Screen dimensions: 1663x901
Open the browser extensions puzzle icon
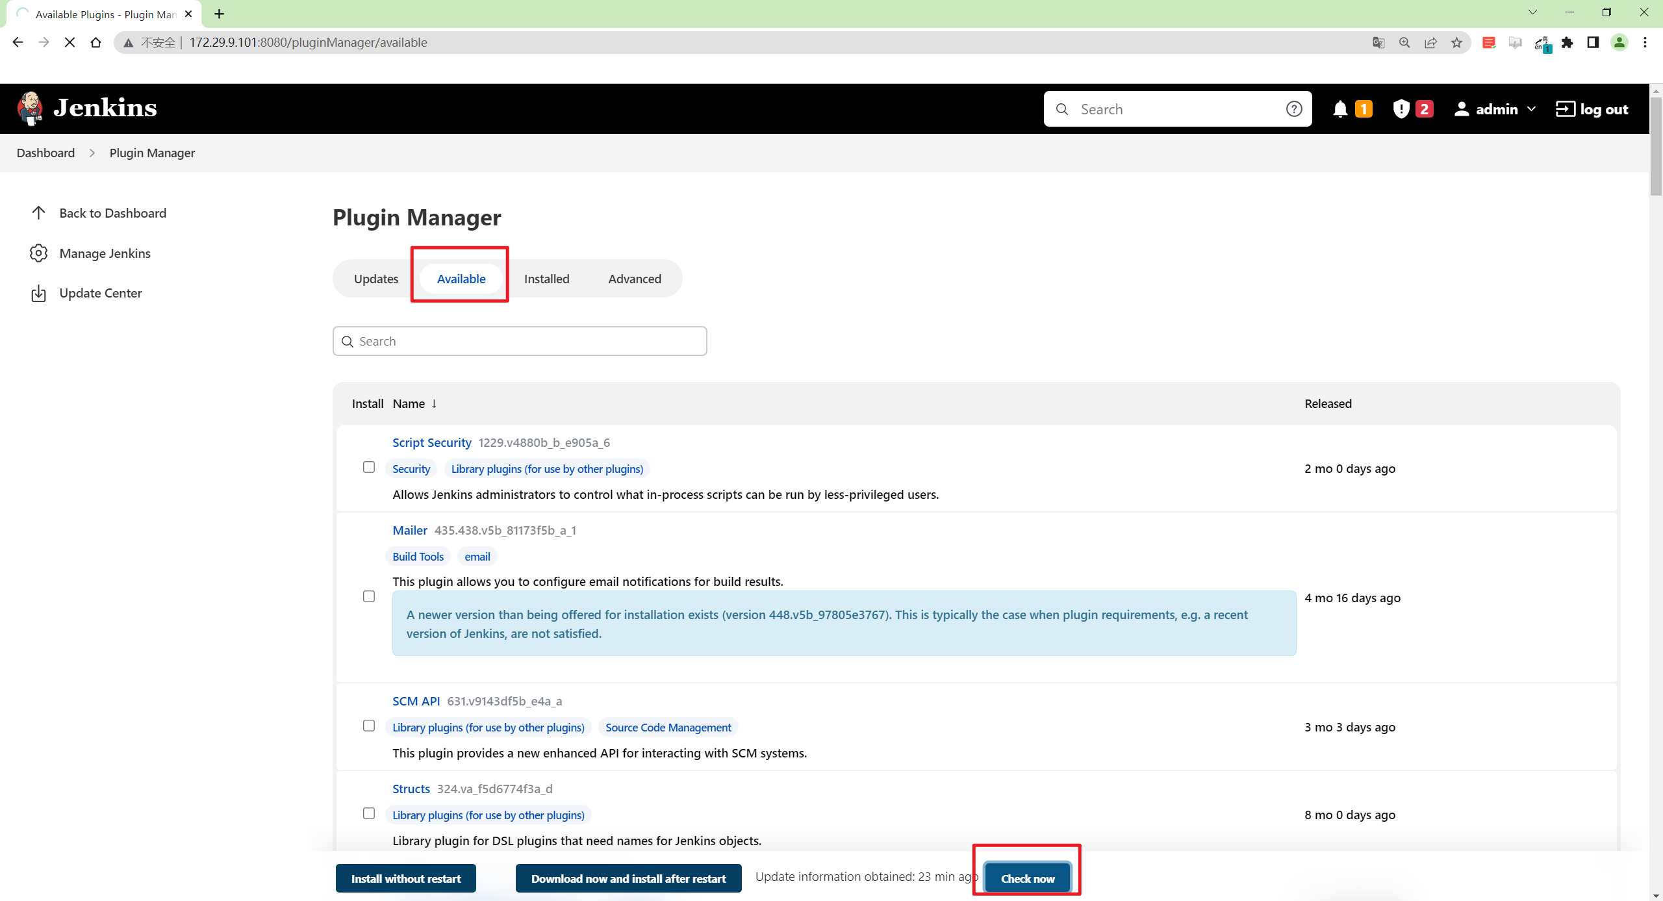(x=1568, y=42)
